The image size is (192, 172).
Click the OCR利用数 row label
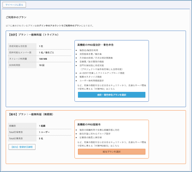tap(15, 65)
